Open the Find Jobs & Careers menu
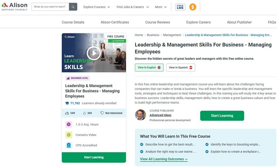This screenshot has width=277, height=167. pos(133,7)
